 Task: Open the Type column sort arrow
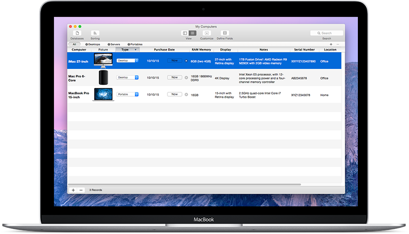pyautogui.click(x=136, y=50)
